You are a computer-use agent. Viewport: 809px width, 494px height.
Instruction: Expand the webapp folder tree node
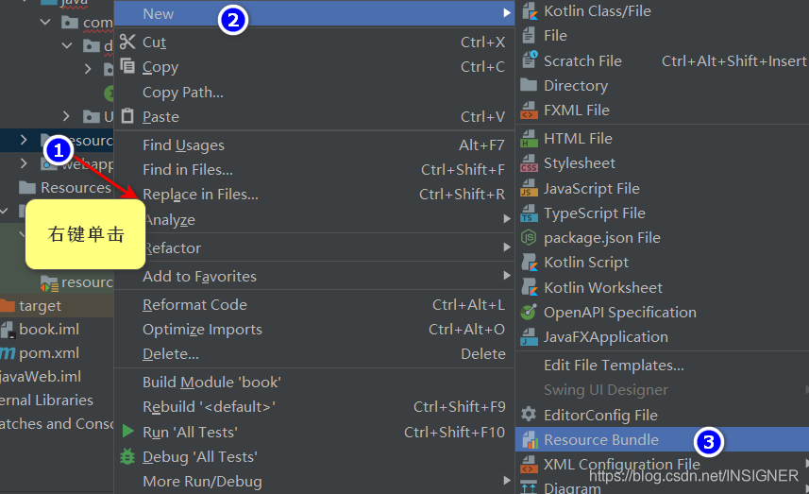[x=24, y=163]
